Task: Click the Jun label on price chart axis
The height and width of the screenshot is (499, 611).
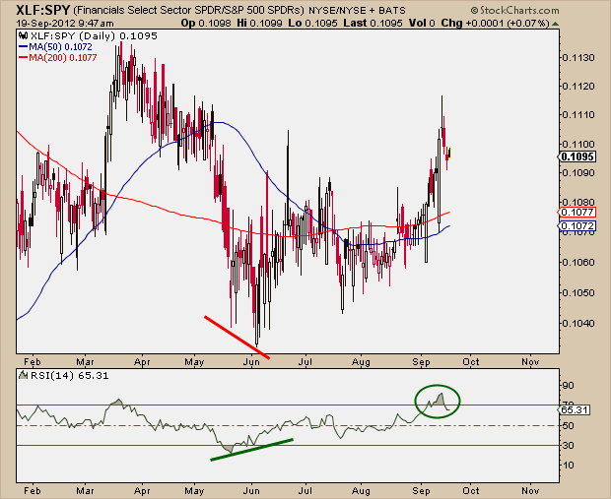Action: (251, 362)
